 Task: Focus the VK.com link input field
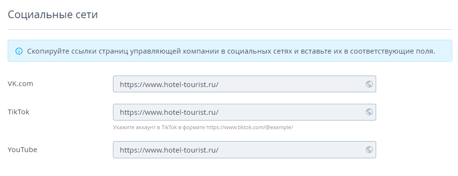tap(245, 84)
